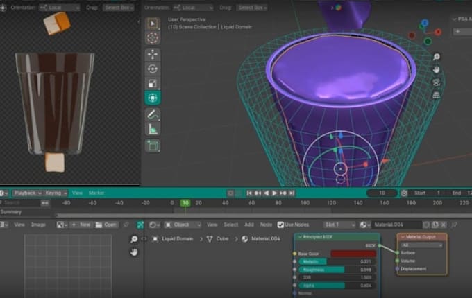
Task: Open the timeline Marker menu
Action: tap(96, 193)
